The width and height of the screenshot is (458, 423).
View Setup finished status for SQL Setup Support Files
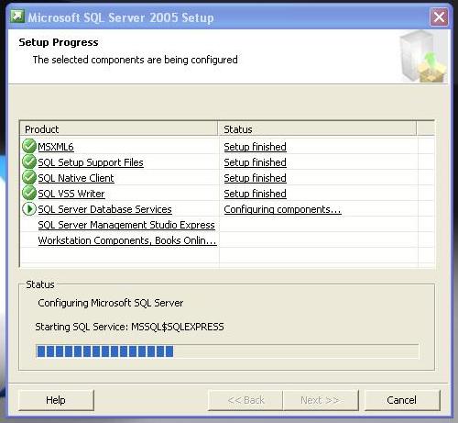point(256,162)
